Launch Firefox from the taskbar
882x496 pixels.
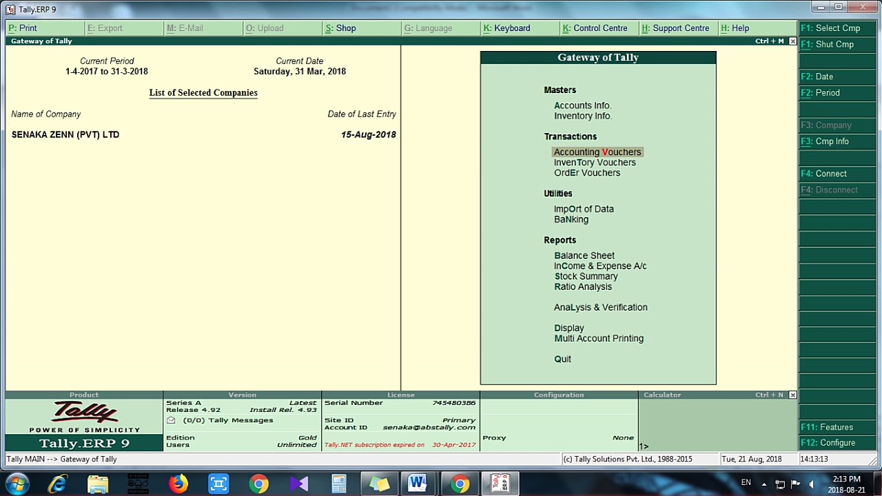[178, 484]
